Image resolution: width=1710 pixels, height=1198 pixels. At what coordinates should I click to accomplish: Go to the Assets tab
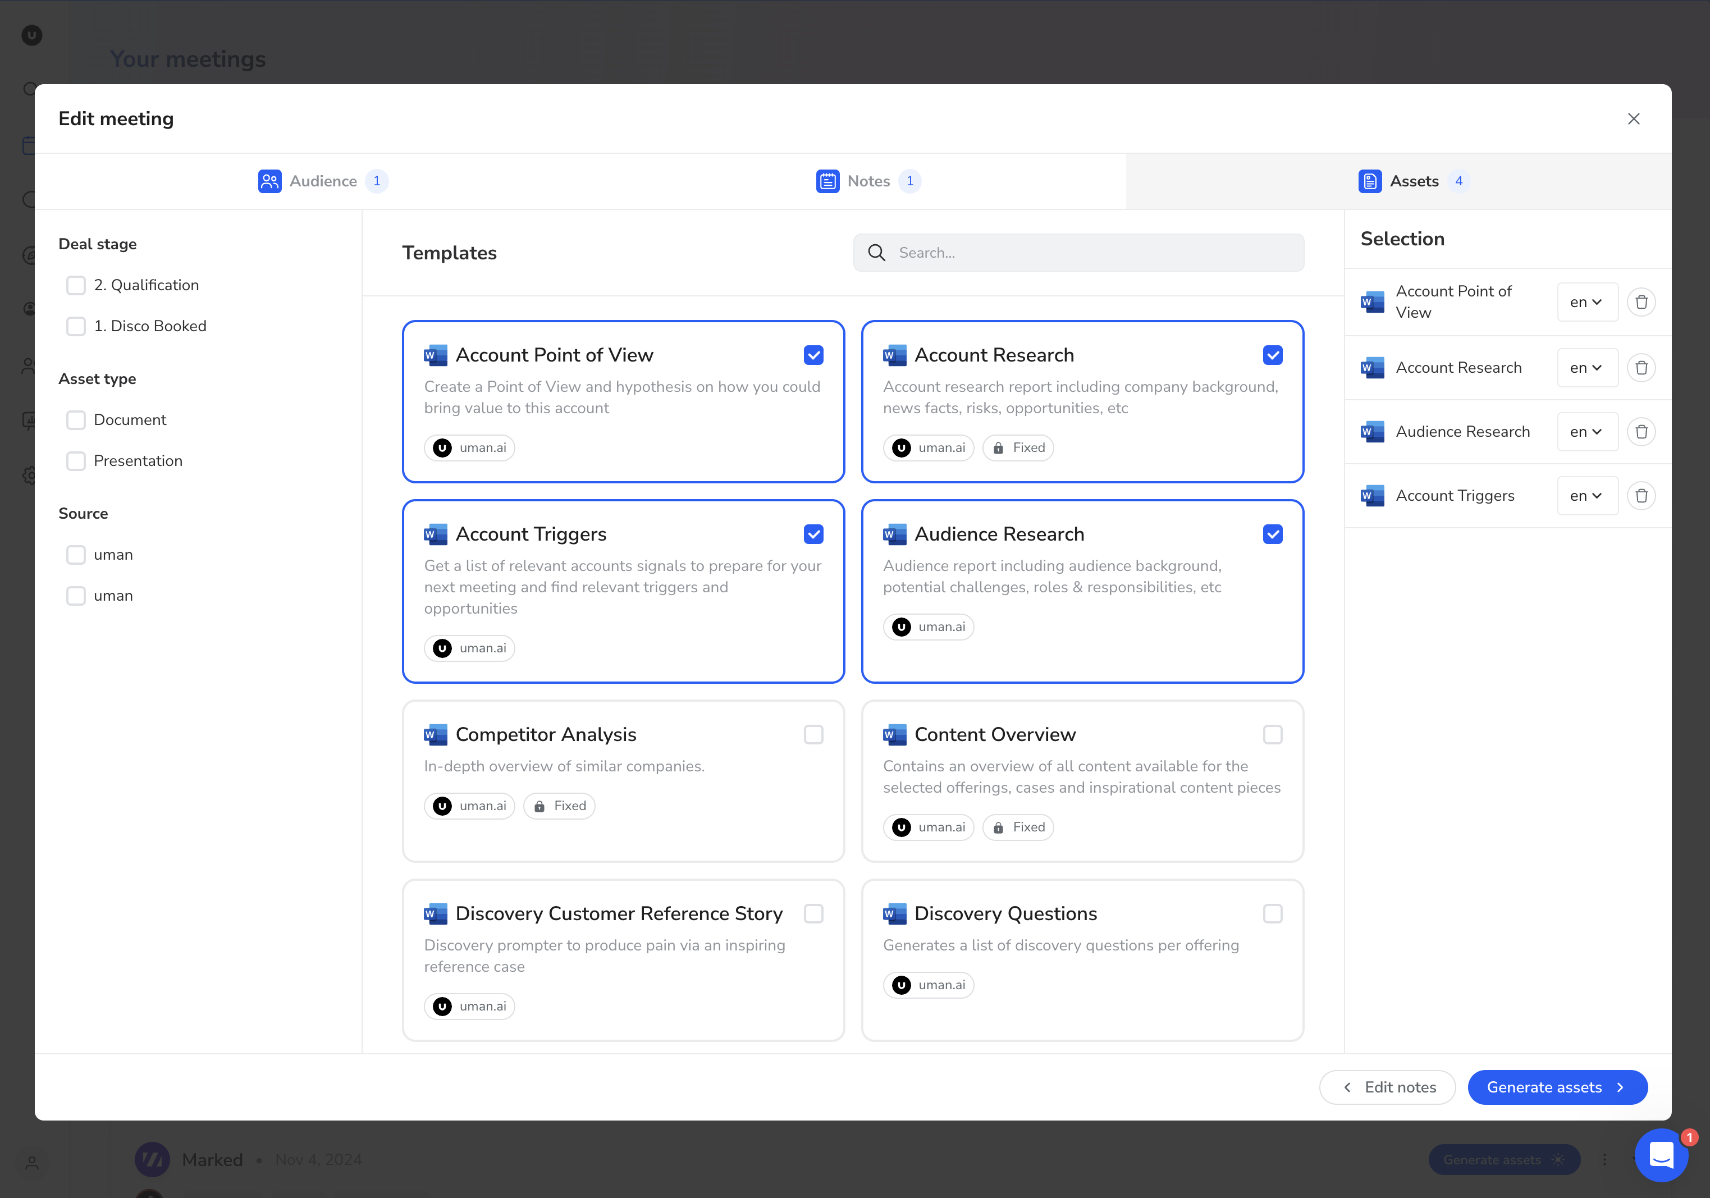point(1413,181)
